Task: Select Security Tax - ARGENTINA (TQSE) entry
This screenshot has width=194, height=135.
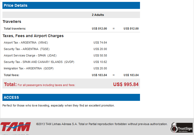Action: [x=27, y=49]
